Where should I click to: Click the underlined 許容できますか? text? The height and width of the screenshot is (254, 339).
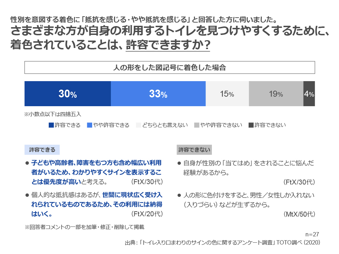pos(168,45)
